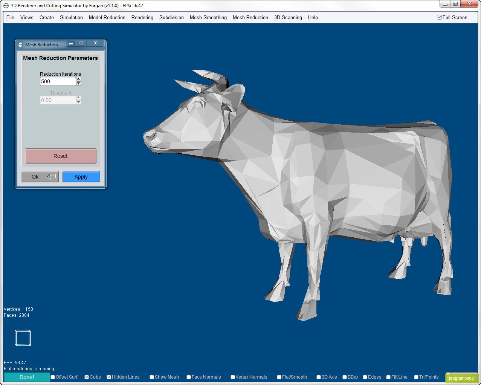The height and width of the screenshot is (385, 481).
Task: Increase Reduction Iterations with up arrow
Action: 78,79
